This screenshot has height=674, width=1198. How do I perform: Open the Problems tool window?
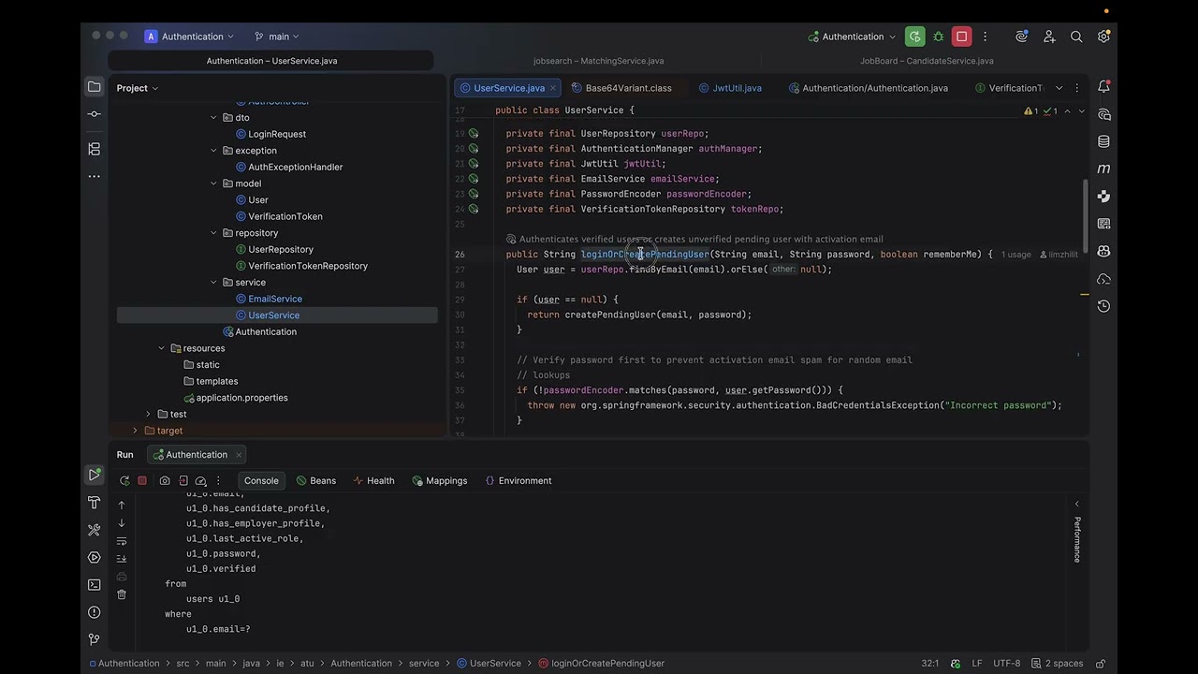tap(94, 612)
